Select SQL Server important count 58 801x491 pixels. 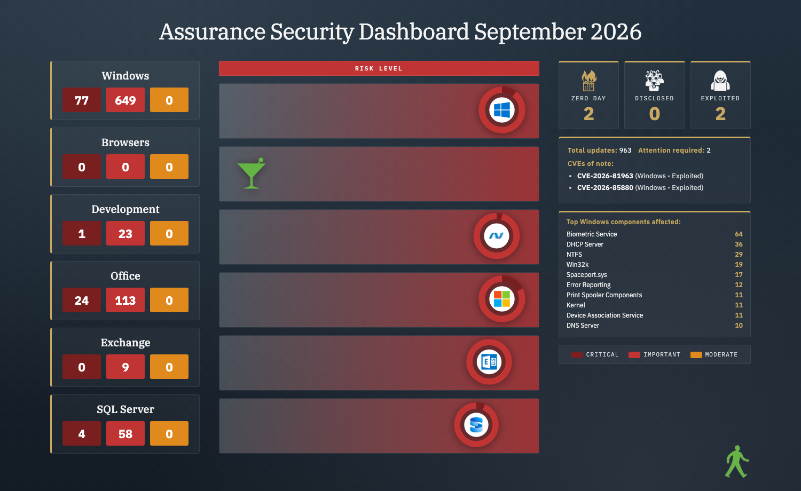tap(125, 433)
